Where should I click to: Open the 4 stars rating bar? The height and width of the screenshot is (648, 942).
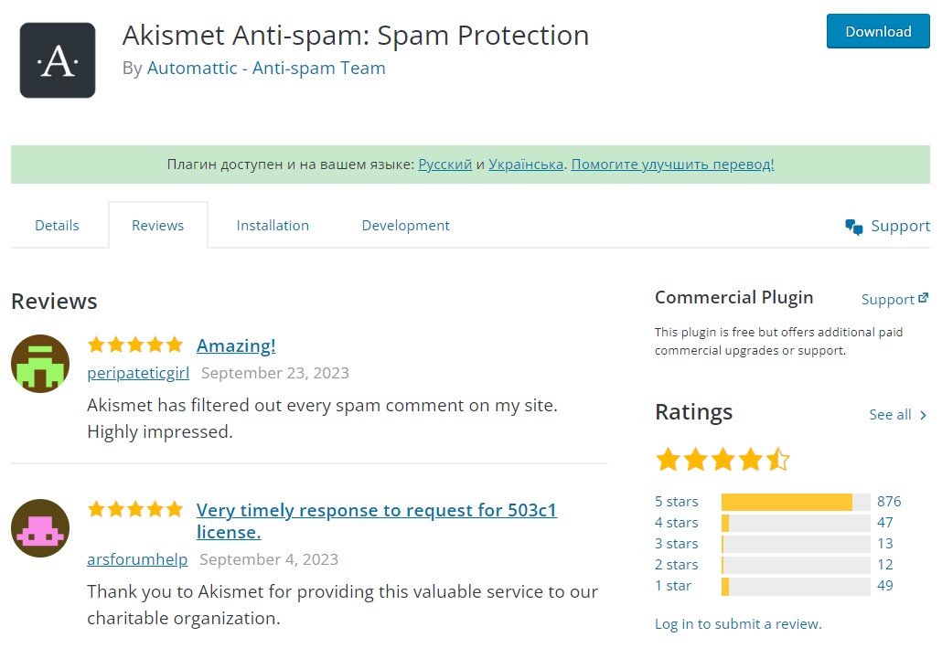pyautogui.click(x=796, y=523)
